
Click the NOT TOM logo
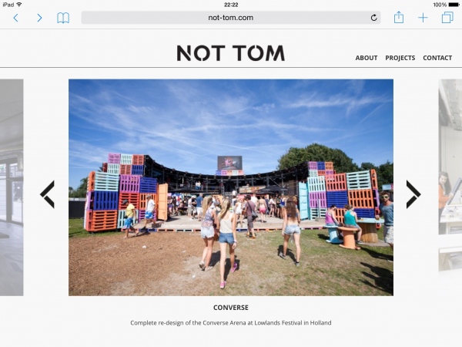point(231,53)
